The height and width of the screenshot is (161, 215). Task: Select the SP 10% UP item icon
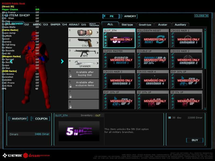pos(155,101)
